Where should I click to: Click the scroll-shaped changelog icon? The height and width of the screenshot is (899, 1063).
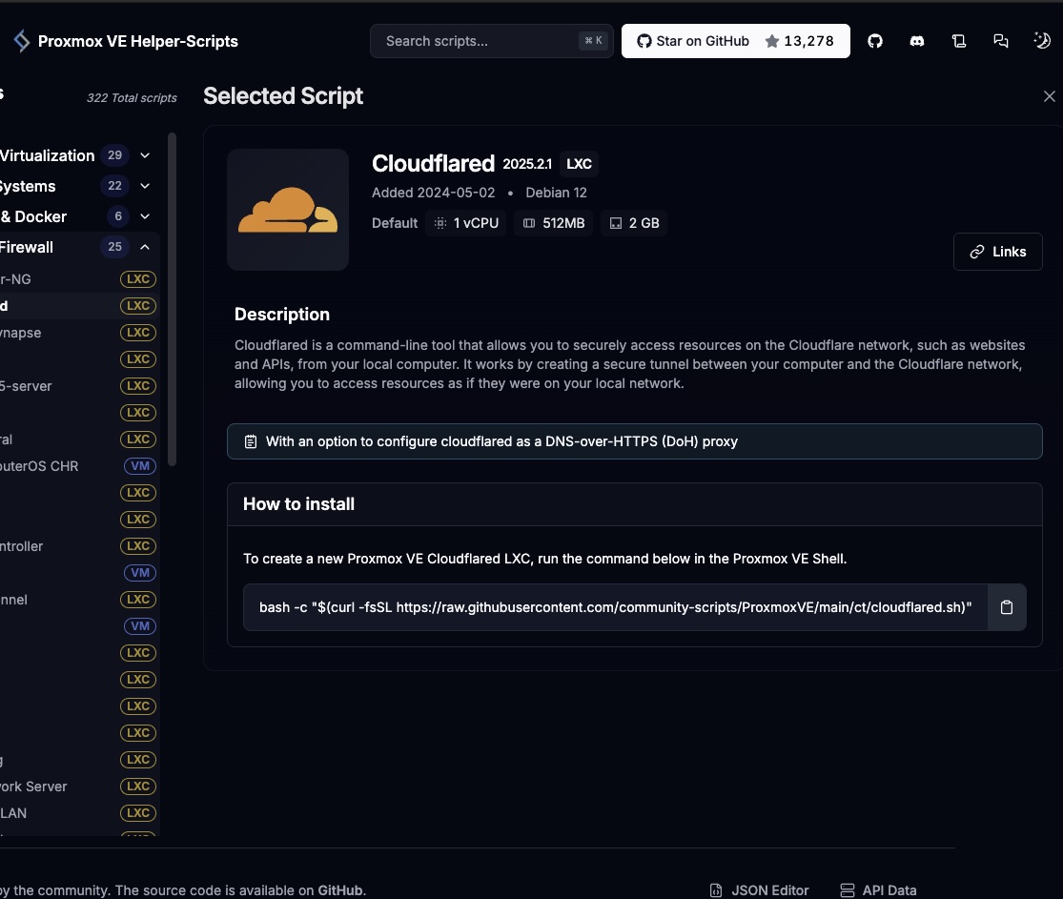(x=959, y=41)
